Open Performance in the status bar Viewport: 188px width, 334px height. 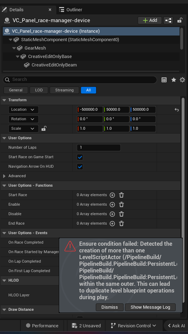(x=42, y=326)
